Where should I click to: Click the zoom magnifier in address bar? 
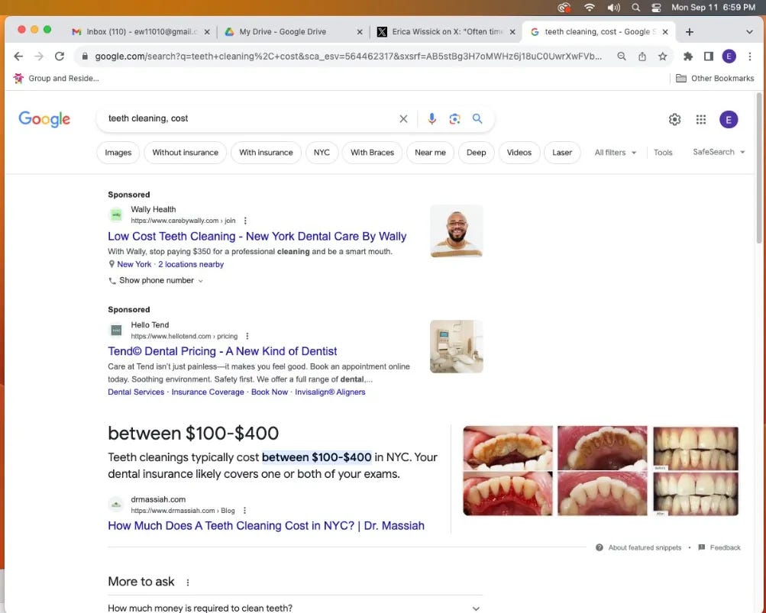pos(622,56)
